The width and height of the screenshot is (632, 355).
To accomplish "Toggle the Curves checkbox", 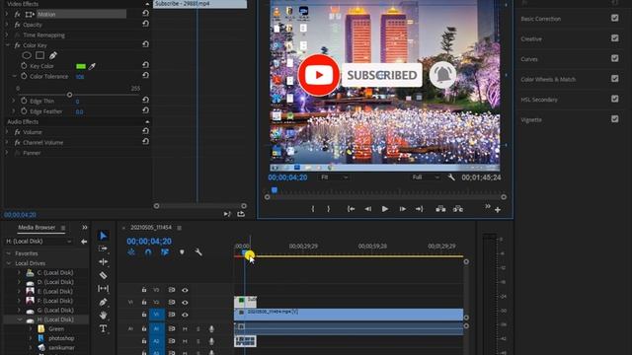I will [x=614, y=58].
